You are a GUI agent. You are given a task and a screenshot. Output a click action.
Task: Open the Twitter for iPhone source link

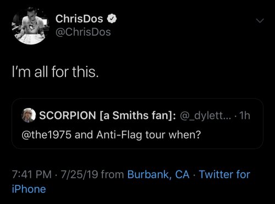[x=224, y=174]
